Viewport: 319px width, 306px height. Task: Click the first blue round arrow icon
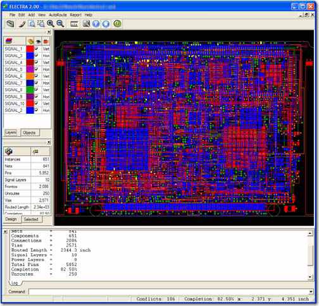click(x=96, y=23)
